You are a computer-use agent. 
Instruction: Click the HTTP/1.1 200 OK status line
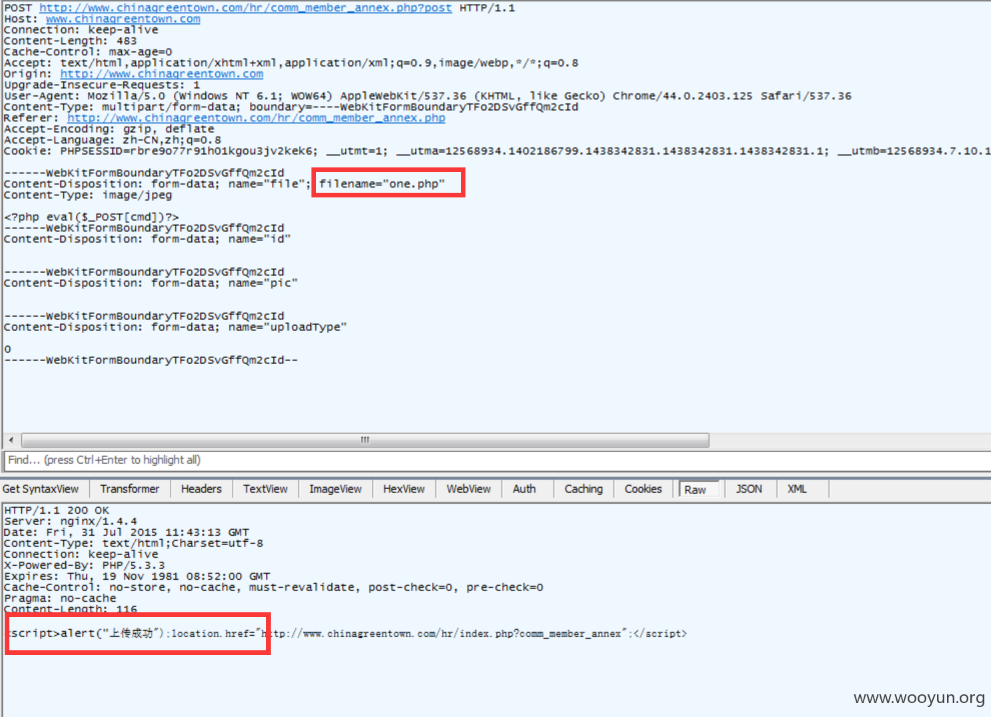(57, 510)
